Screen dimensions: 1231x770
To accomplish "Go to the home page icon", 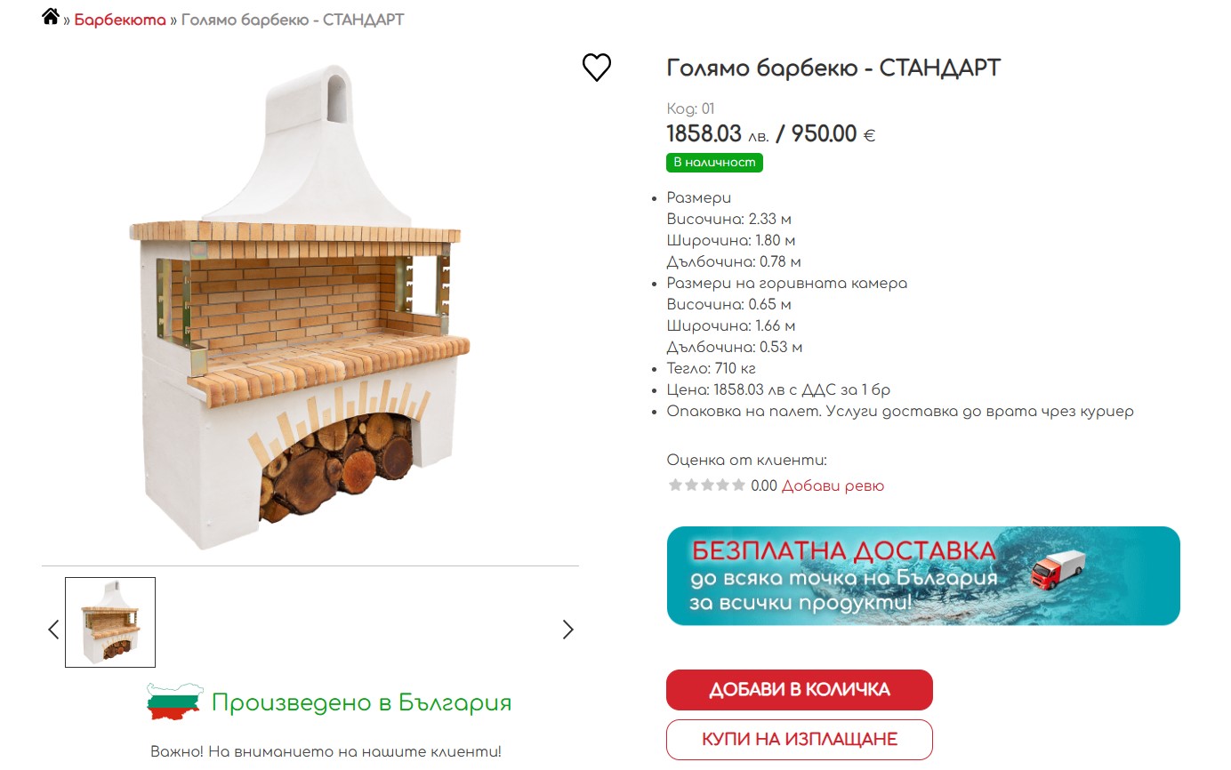I will (x=51, y=17).
